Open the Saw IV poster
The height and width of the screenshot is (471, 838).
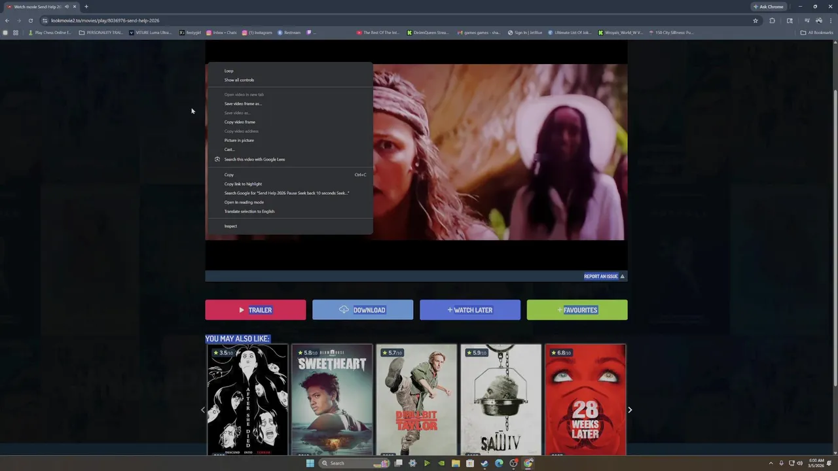coord(501,400)
